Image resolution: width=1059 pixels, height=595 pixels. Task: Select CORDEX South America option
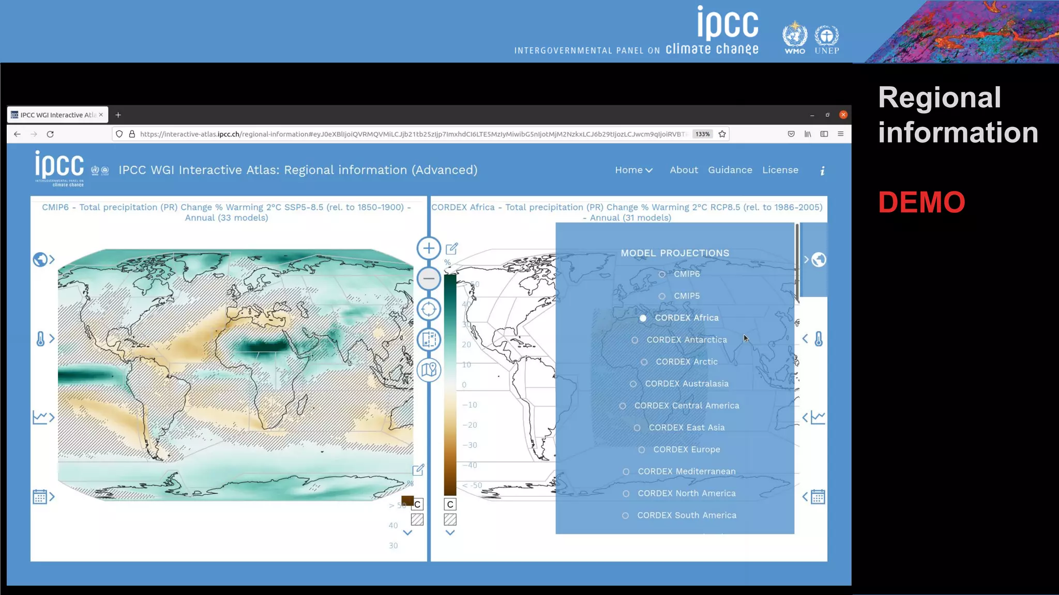(x=679, y=515)
